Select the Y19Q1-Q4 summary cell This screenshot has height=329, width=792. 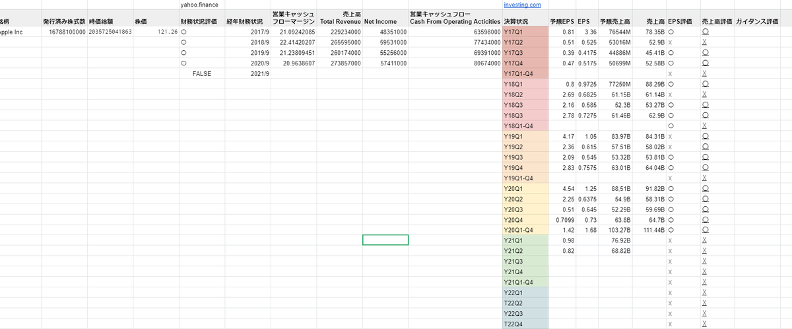click(x=525, y=178)
